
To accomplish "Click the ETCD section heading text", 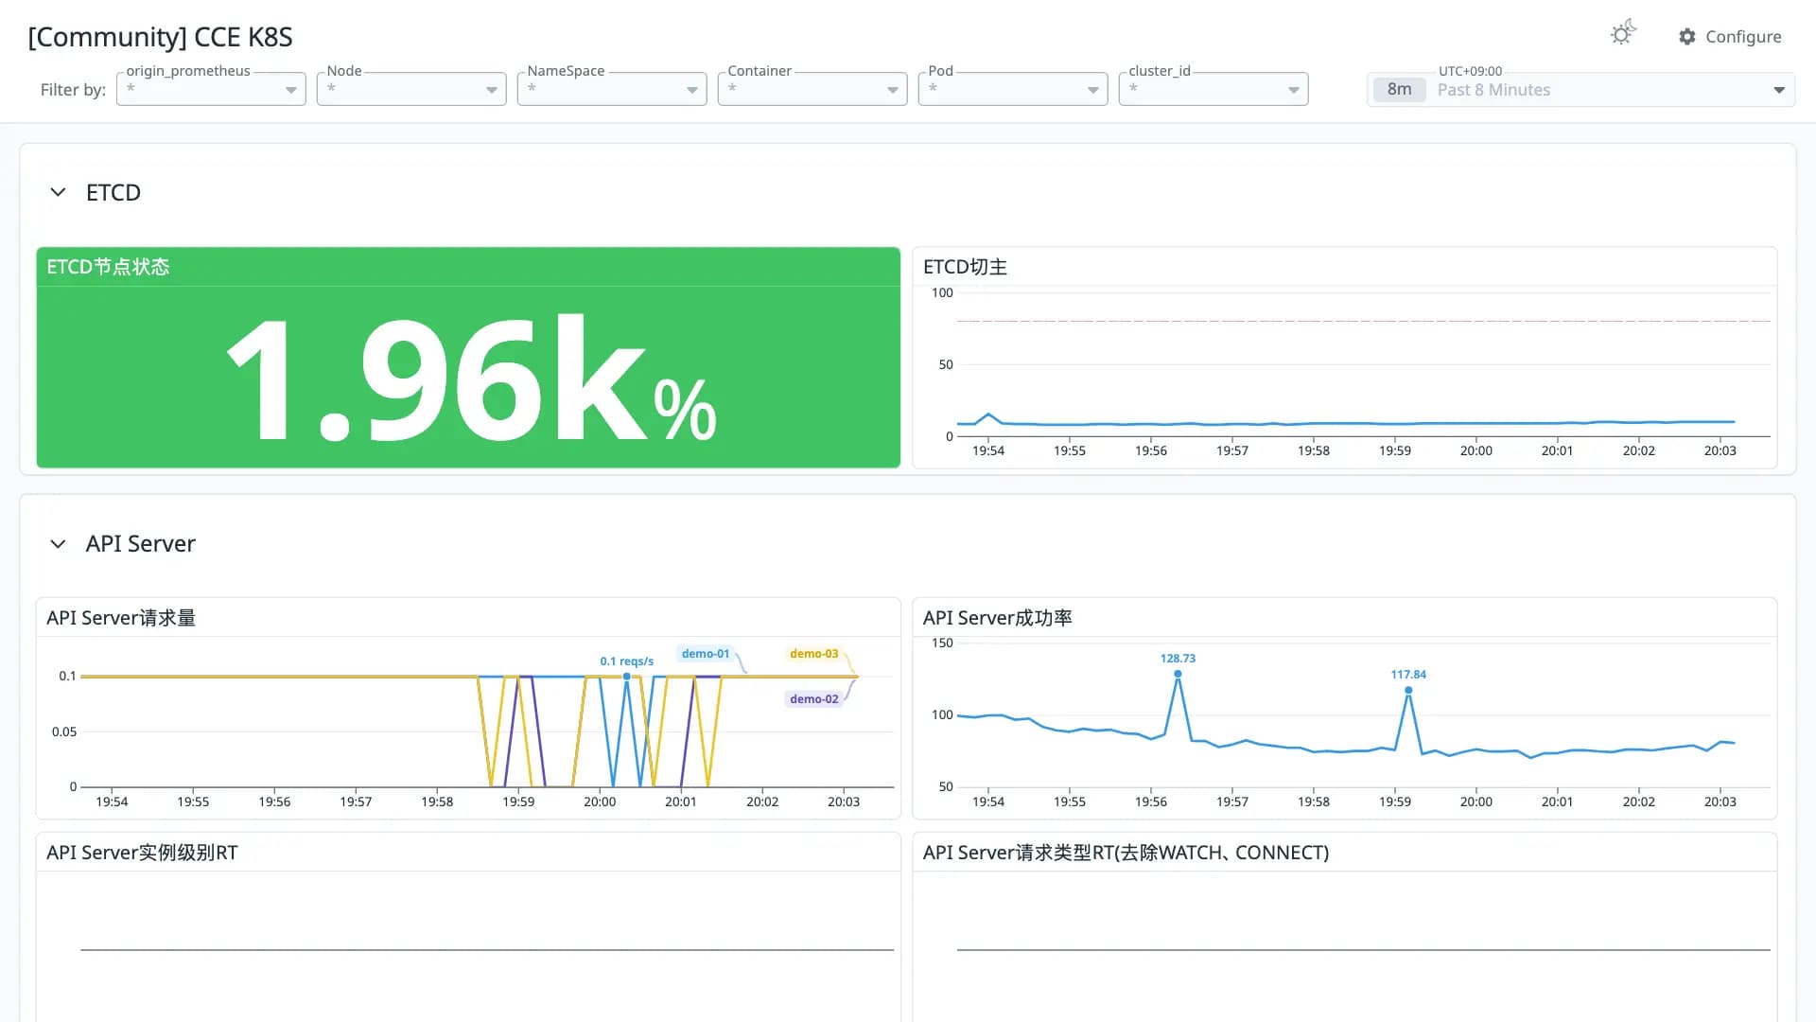I will [113, 192].
